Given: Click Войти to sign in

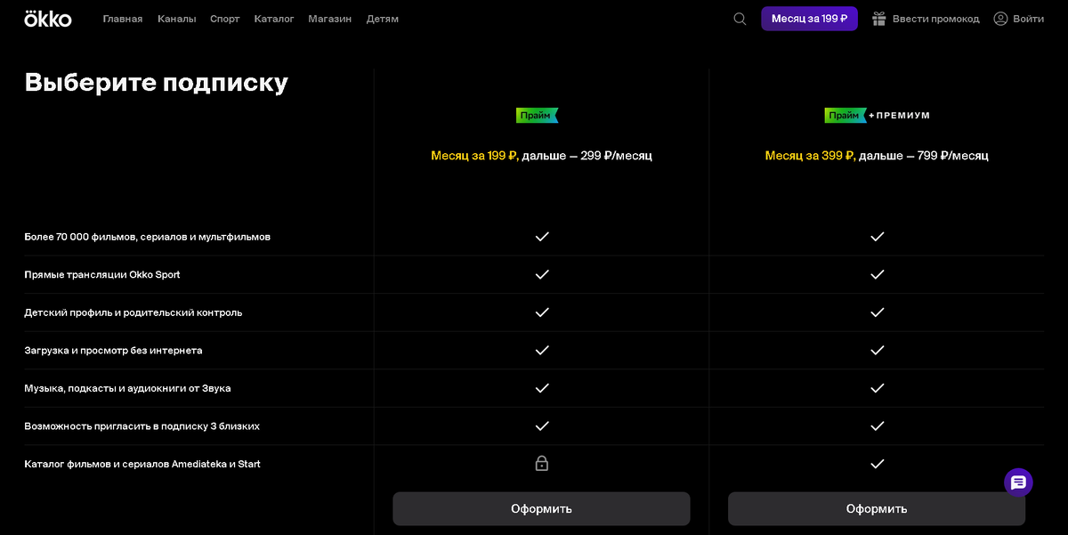Looking at the screenshot, I should [1029, 19].
